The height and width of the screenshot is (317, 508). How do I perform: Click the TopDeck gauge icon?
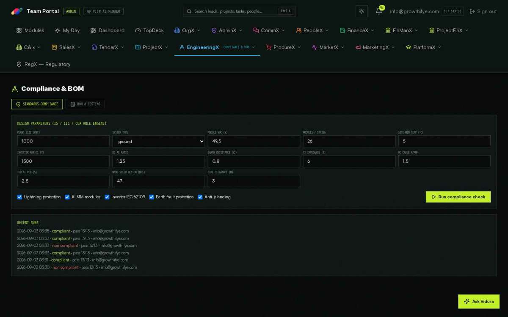138,30
